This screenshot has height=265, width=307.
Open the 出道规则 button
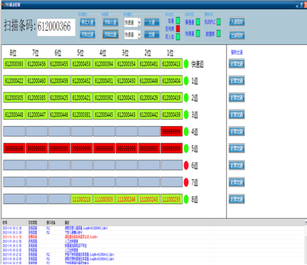(237, 36)
